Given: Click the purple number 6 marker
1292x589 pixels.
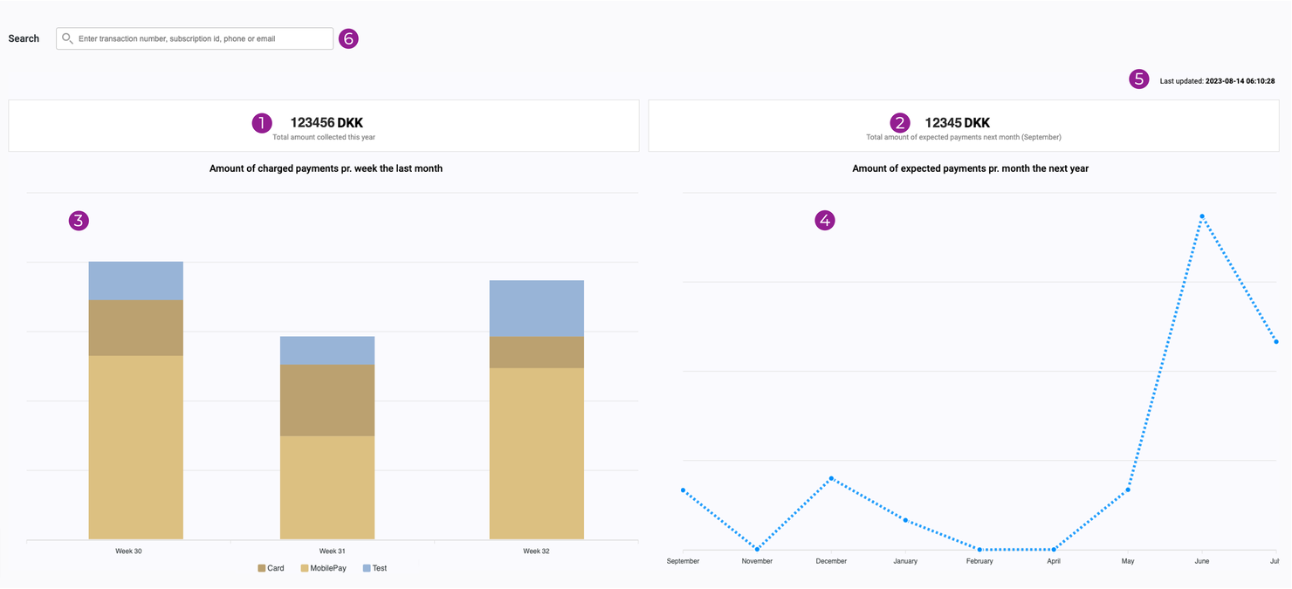Looking at the screenshot, I should click(x=348, y=38).
